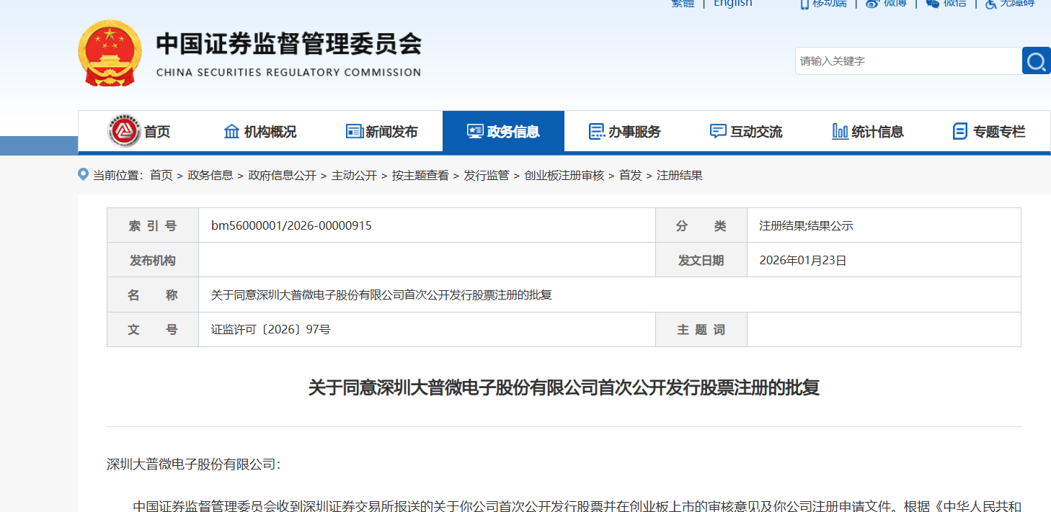
Task: Click the CHINA SECURITIES REGULATORY COMMISSION subtitle
Action: click(x=288, y=72)
